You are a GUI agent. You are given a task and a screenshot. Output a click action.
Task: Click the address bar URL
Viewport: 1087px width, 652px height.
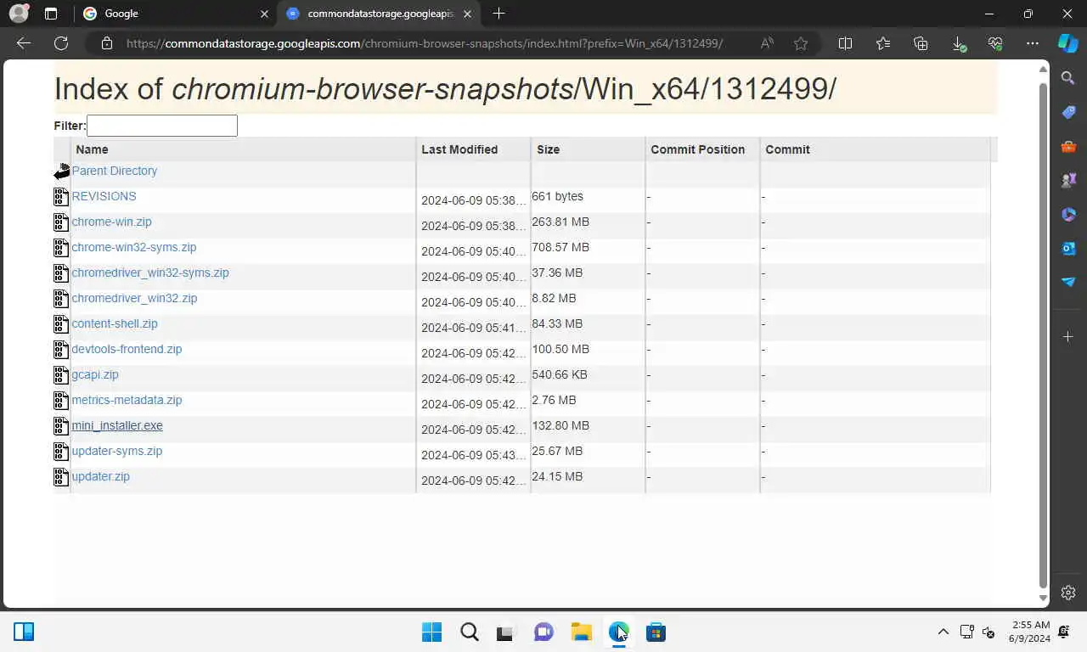click(425, 43)
